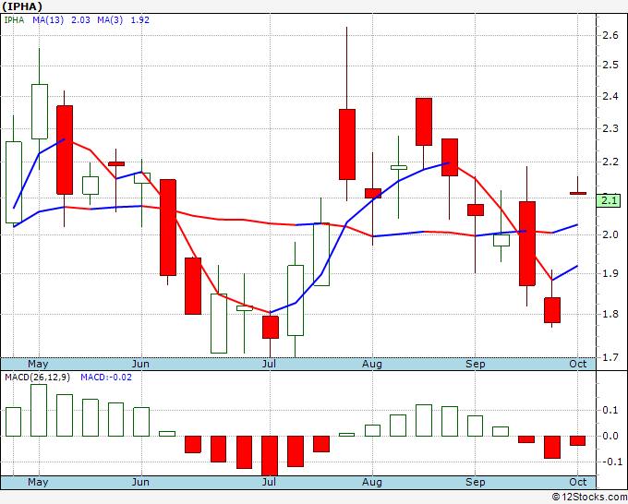Click the 2.3 price axis label
This screenshot has width=628, height=504.
tap(610, 128)
